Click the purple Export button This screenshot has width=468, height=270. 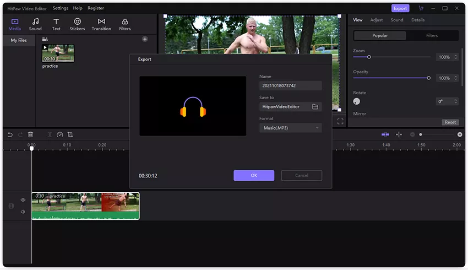[400, 8]
